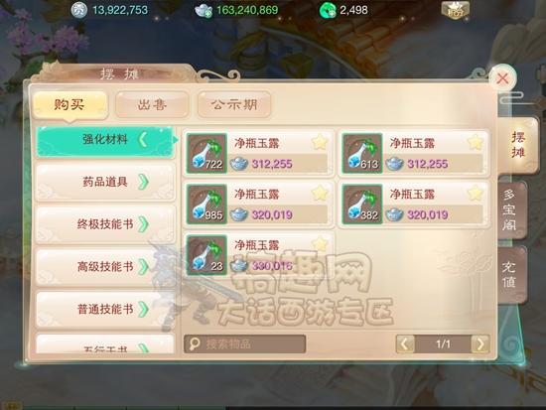Open the 充值 recharge side tab

click(511, 275)
